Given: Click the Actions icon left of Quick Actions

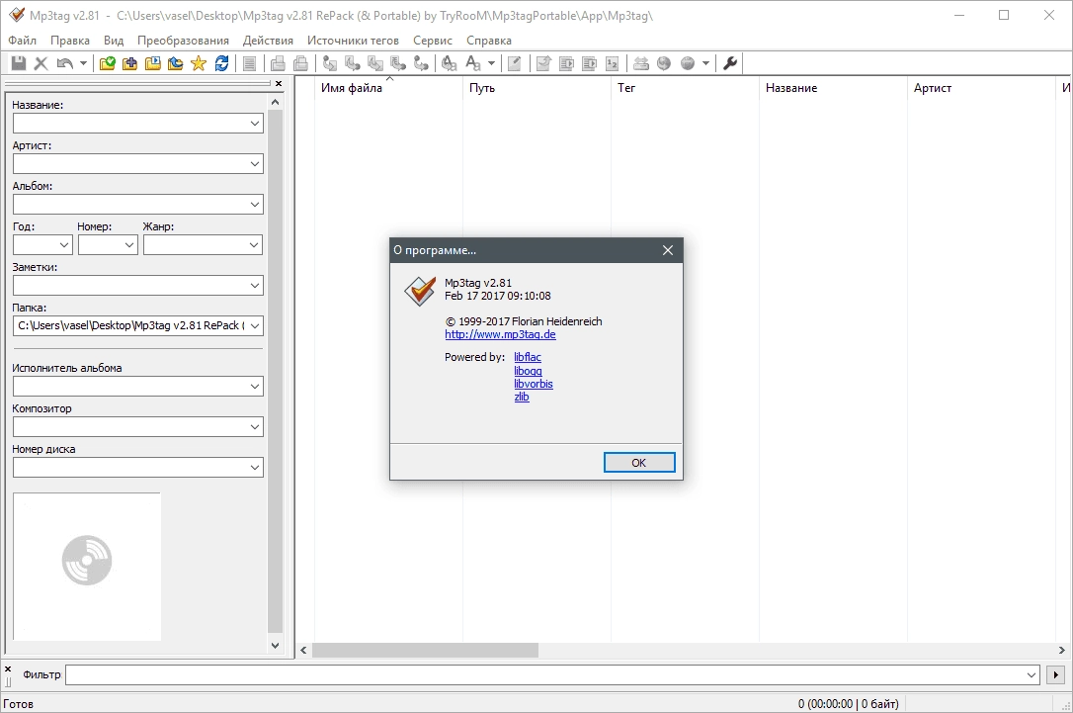Looking at the screenshot, I should 449,63.
